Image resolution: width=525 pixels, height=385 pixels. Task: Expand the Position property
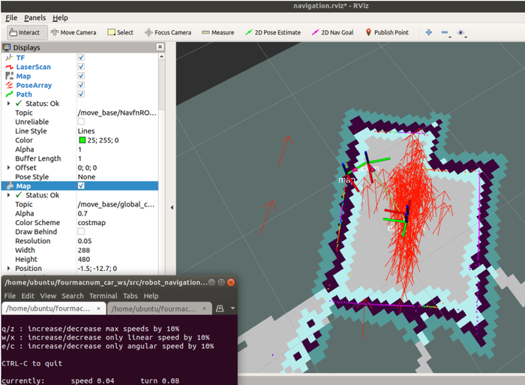click(x=8, y=268)
